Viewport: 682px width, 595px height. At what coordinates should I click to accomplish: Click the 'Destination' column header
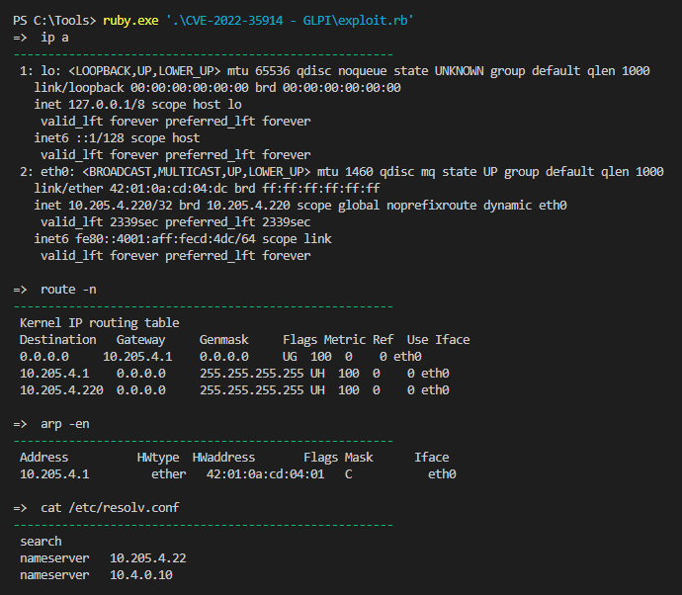(58, 340)
